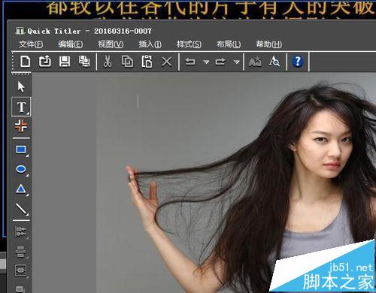
Task: Select the Triangle shape tool
Action: tap(21, 189)
